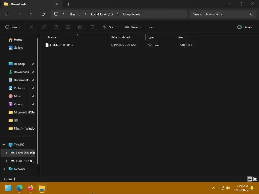Click the forward navigation arrow
259x194 pixels.
tap(19, 14)
